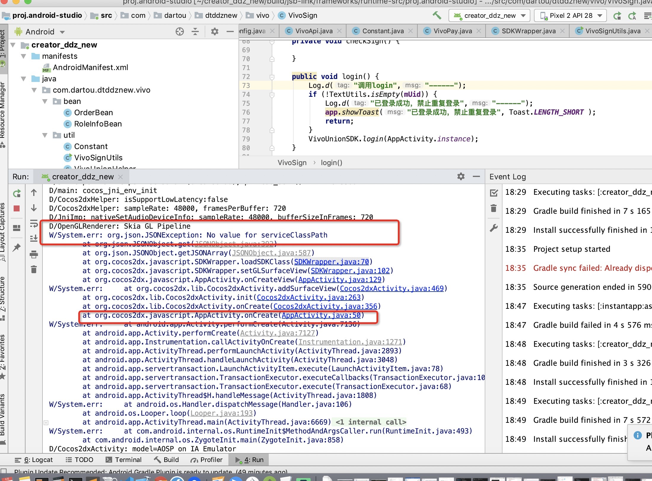Toggle soft-wrap in the Run console

34,224
